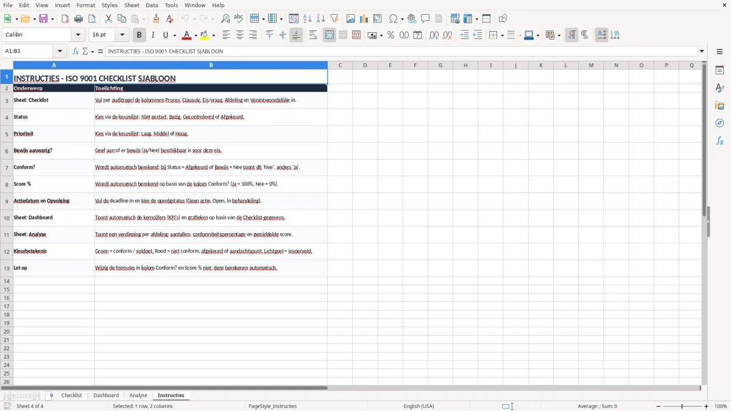Insert a hyperlink
731x411 pixels.
click(x=412, y=19)
